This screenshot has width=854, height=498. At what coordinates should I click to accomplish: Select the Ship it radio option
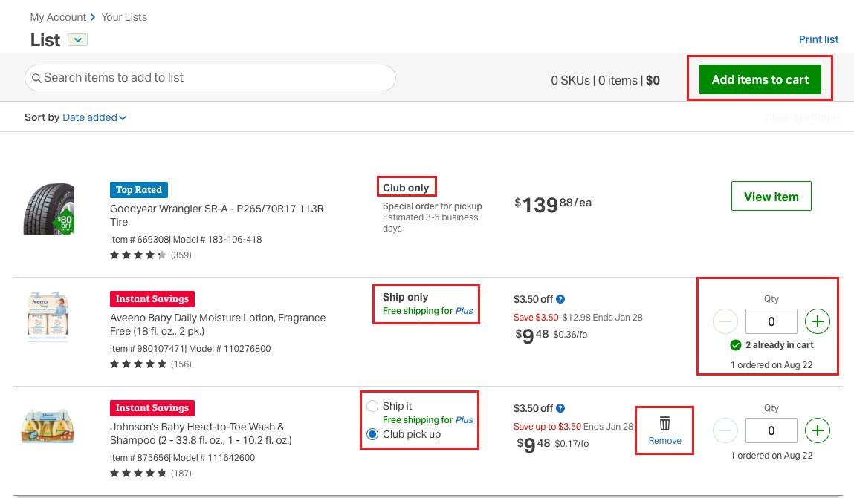pos(372,406)
